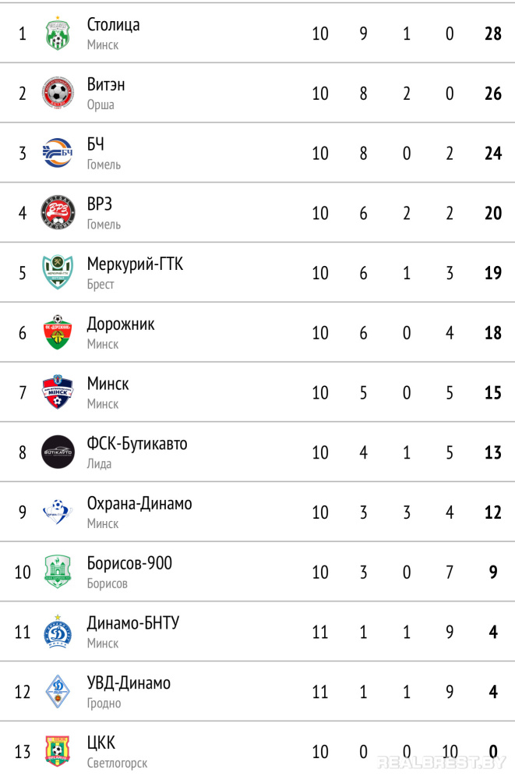Click the Дорожник club crest
This screenshot has width=515, height=780.
coord(58,332)
